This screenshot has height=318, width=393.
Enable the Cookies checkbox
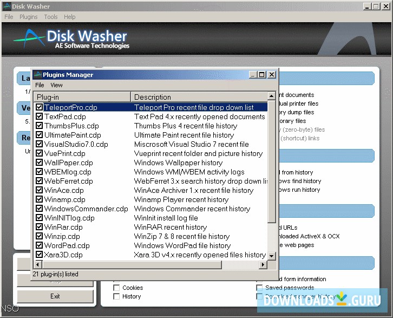tap(116, 288)
